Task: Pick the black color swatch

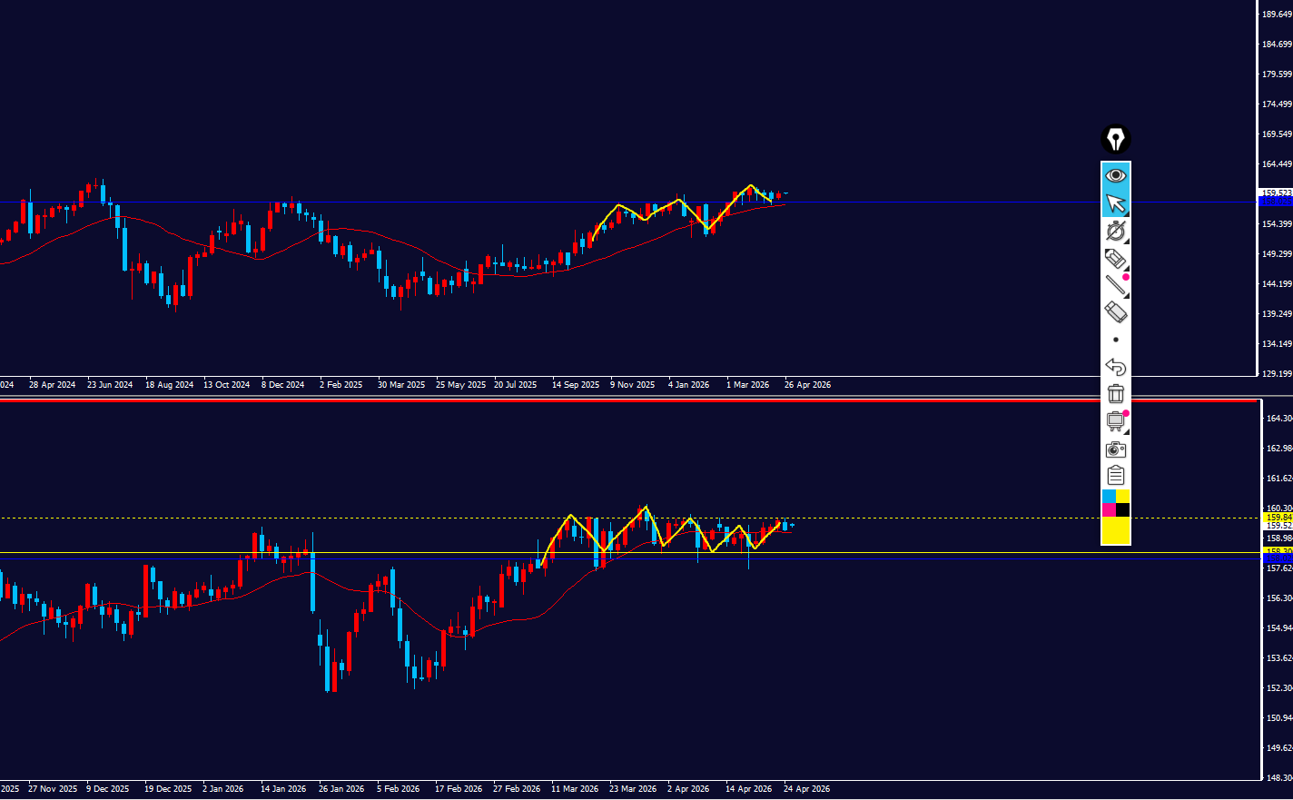Action: [x=1123, y=509]
